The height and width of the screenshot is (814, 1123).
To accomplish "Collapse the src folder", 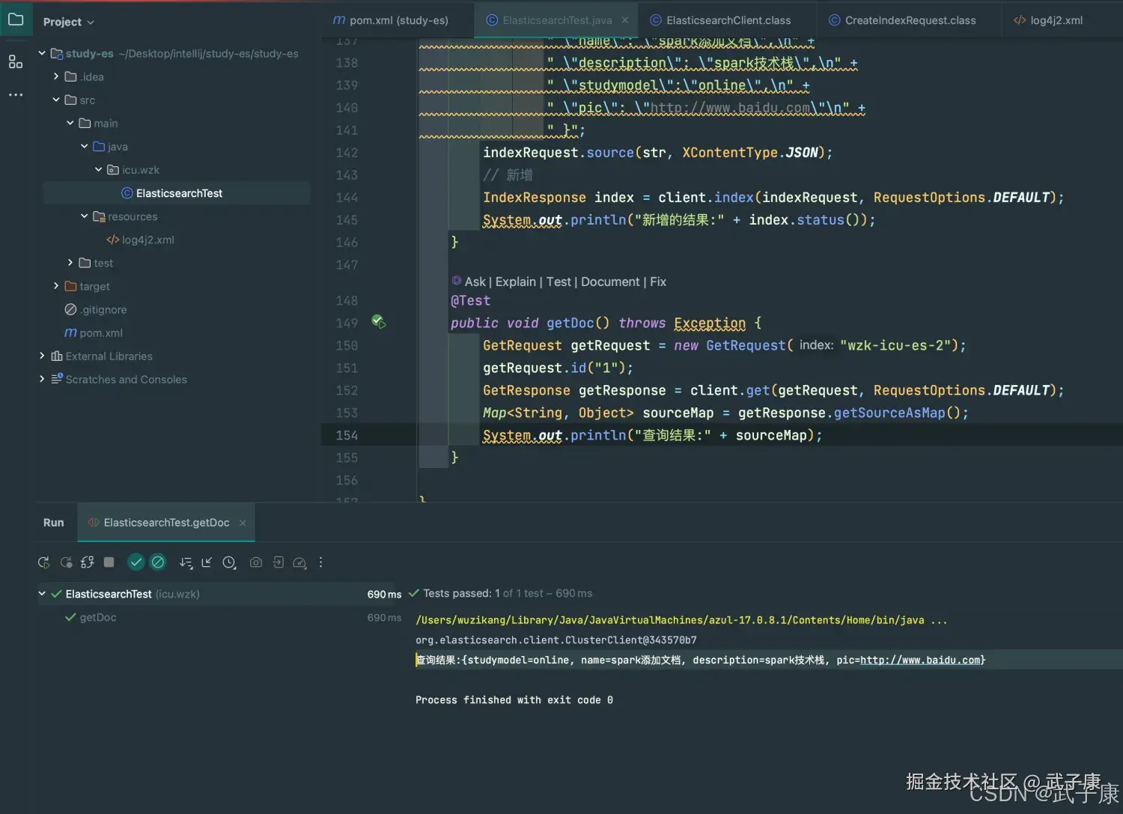I will tap(55, 100).
